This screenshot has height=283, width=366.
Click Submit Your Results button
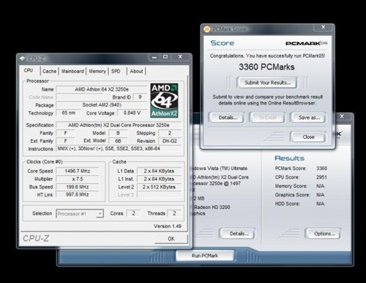pos(267,83)
